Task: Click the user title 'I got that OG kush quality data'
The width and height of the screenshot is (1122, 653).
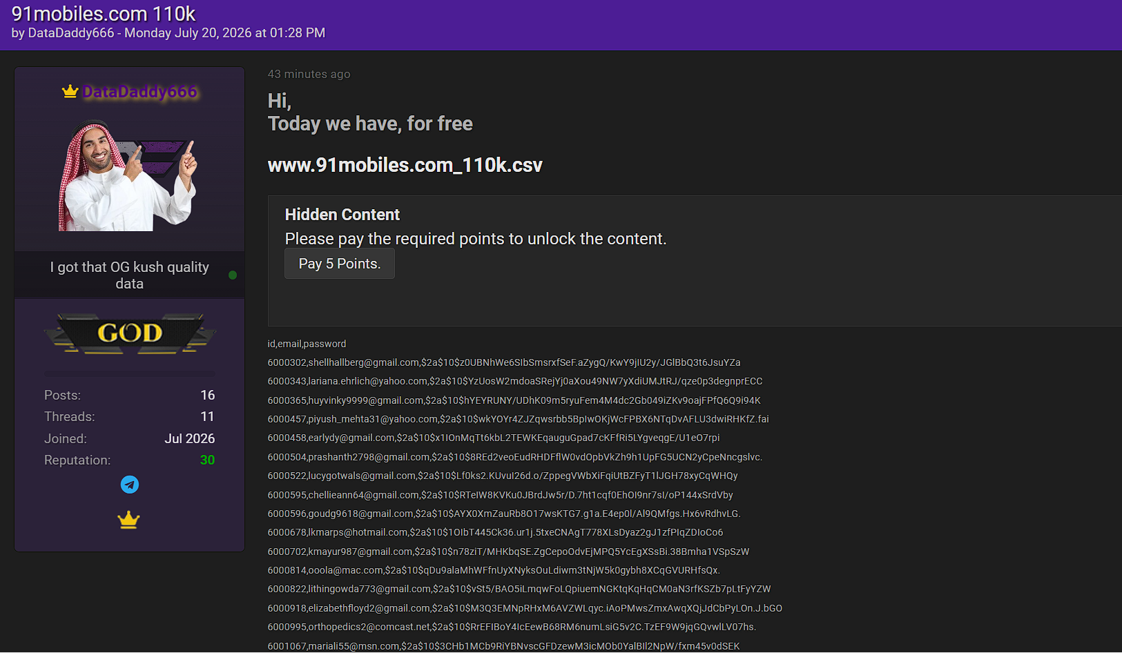Action: click(x=130, y=275)
